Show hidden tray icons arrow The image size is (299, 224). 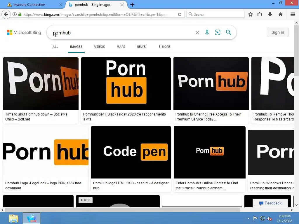click(248, 218)
